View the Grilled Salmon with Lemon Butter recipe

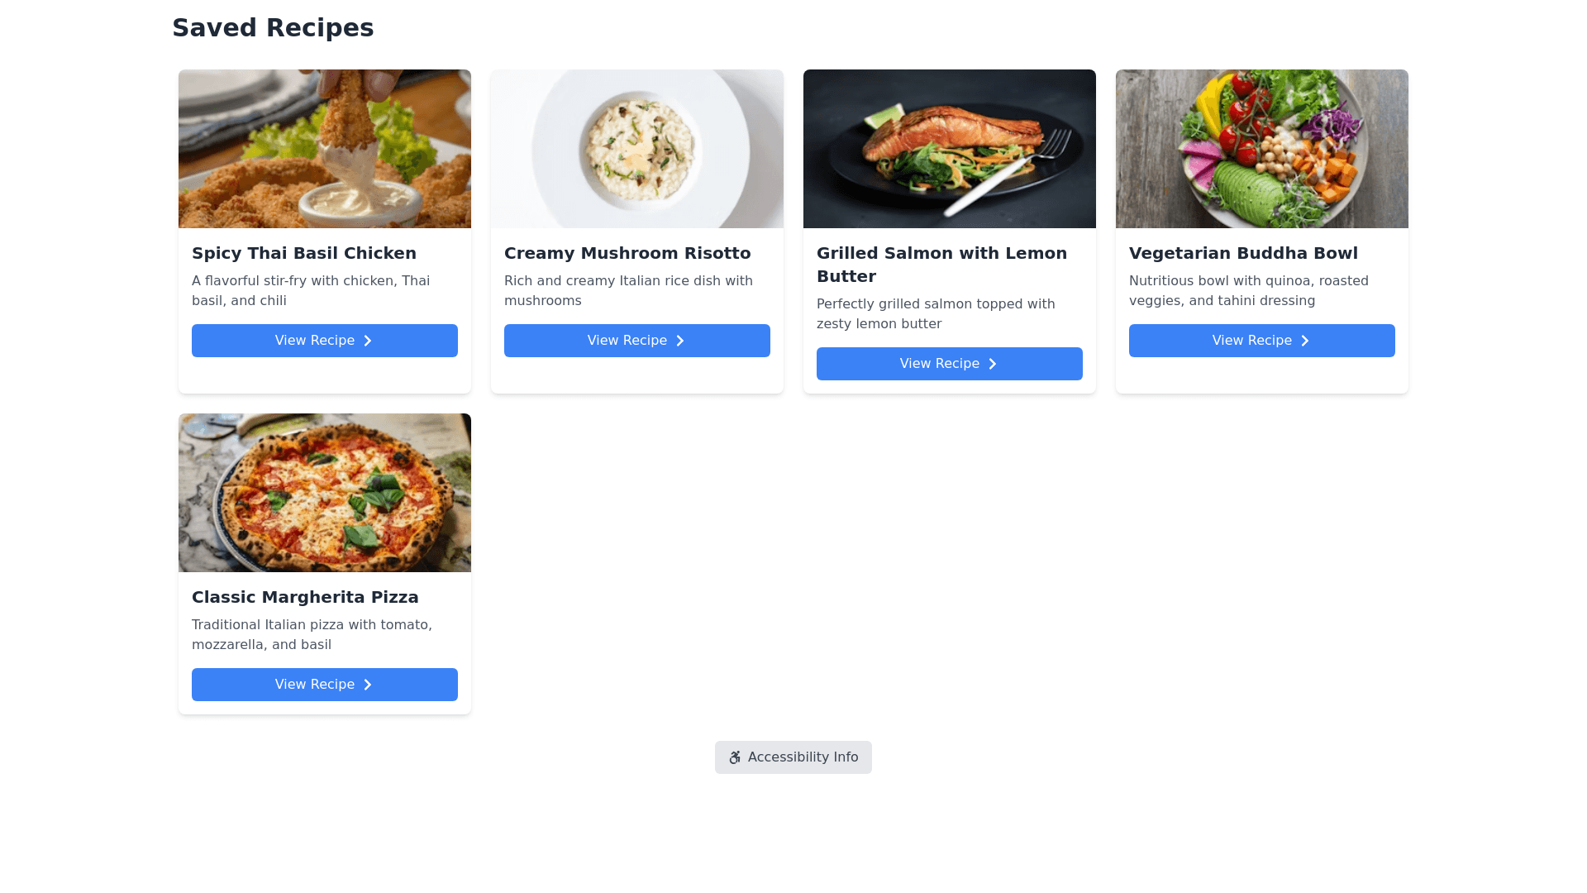coord(949,364)
